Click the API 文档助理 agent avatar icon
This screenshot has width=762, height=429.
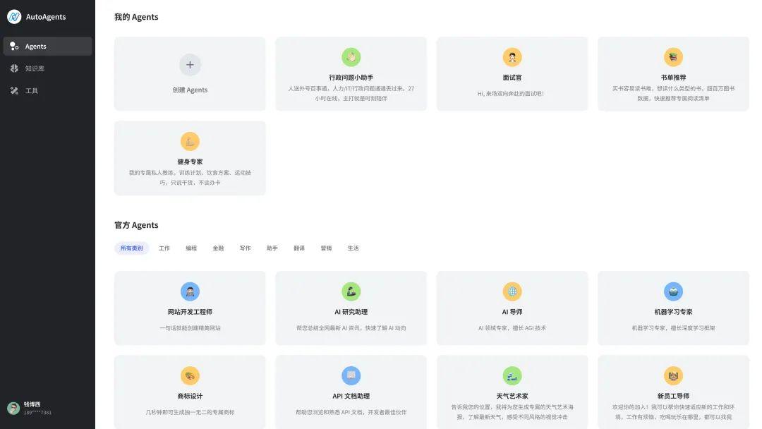point(351,375)
